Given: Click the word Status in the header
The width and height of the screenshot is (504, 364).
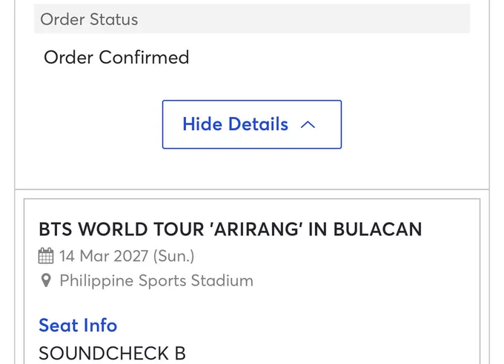Looking at the screenshot, I should point(114,19).
